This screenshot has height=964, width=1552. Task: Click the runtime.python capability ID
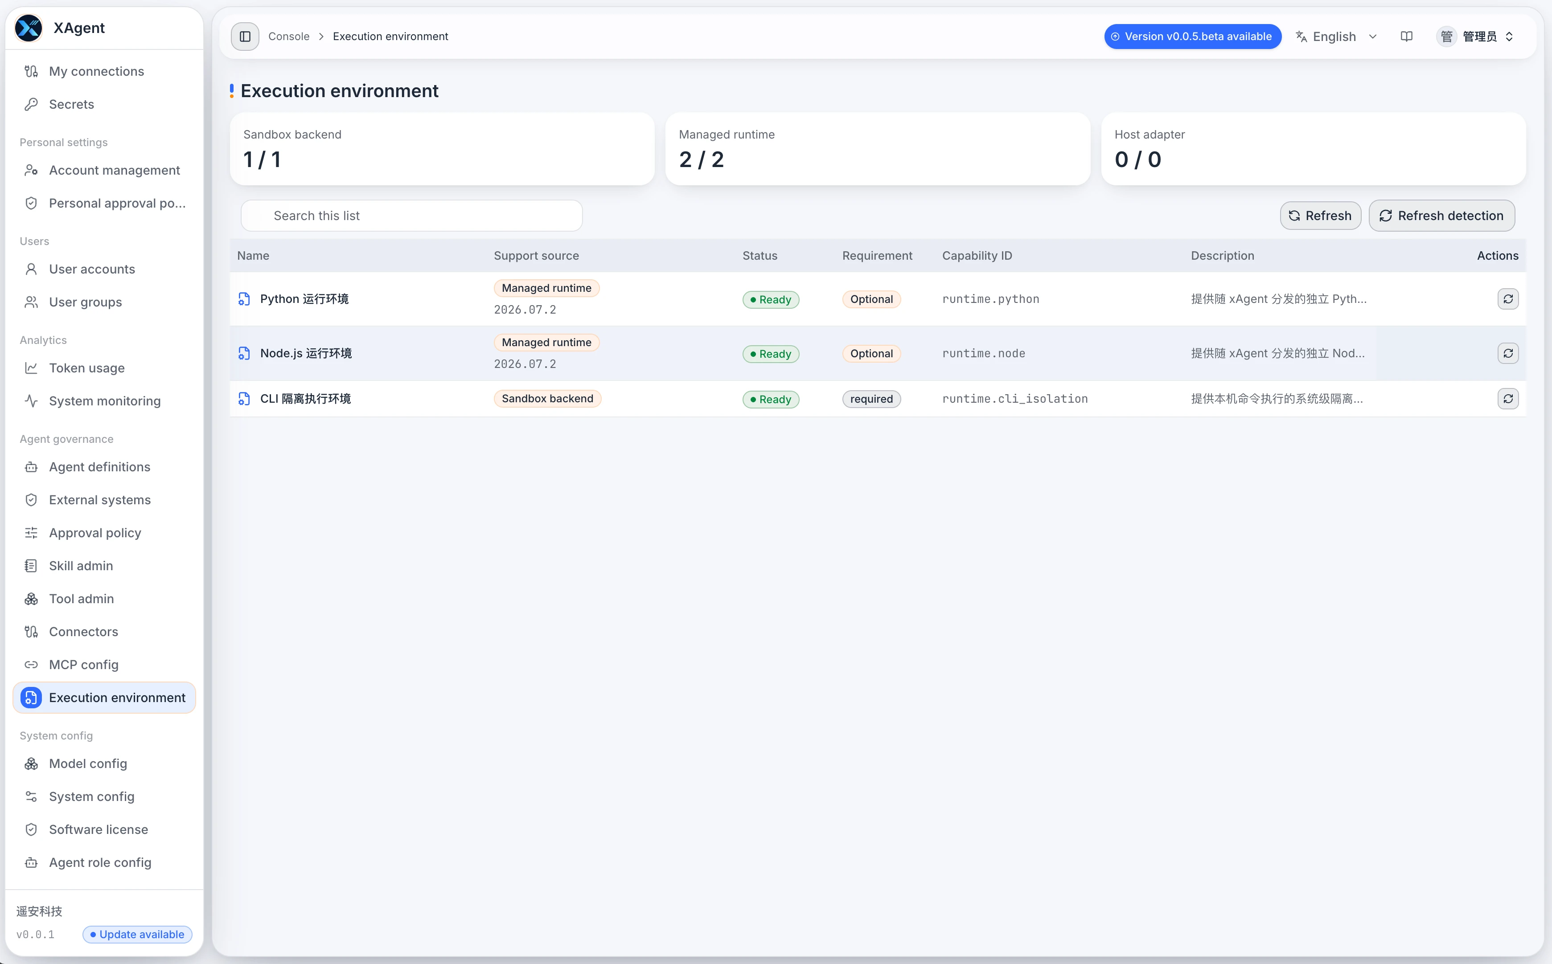(991, 299)
